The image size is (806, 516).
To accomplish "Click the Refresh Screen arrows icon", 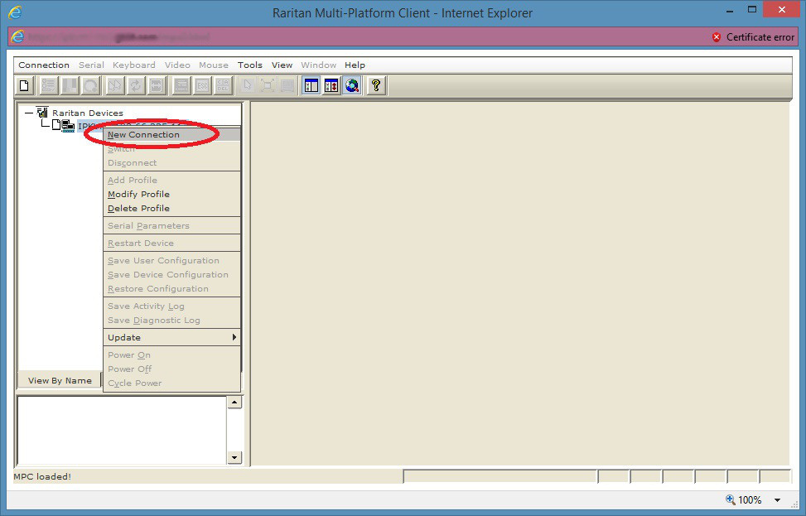I will coord(136,85).
